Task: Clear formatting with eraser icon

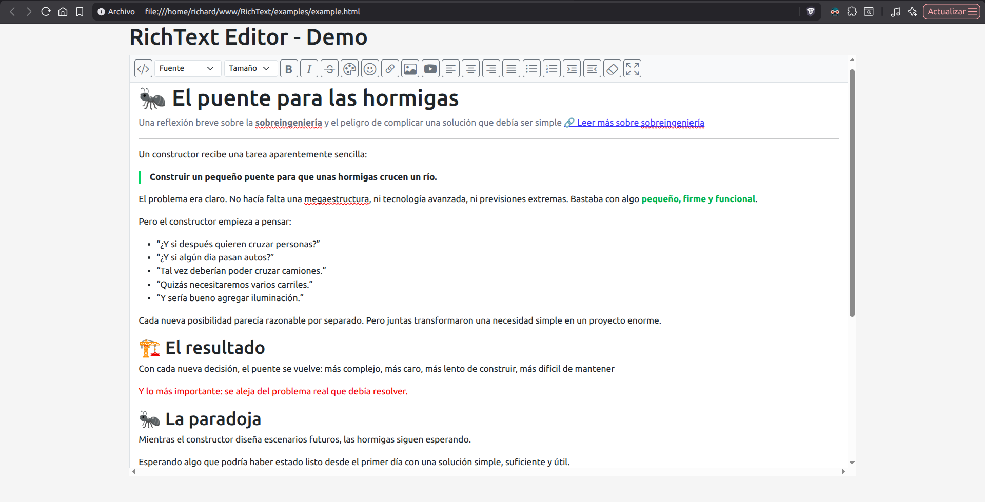Action: click(612, 69)
